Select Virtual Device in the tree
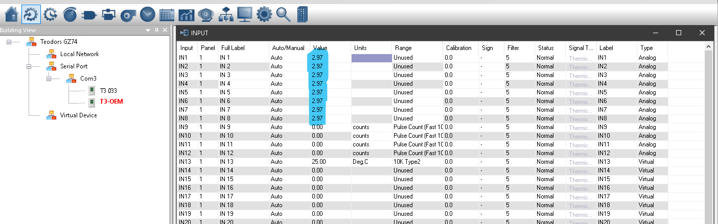718x224 pixels. 78,115
